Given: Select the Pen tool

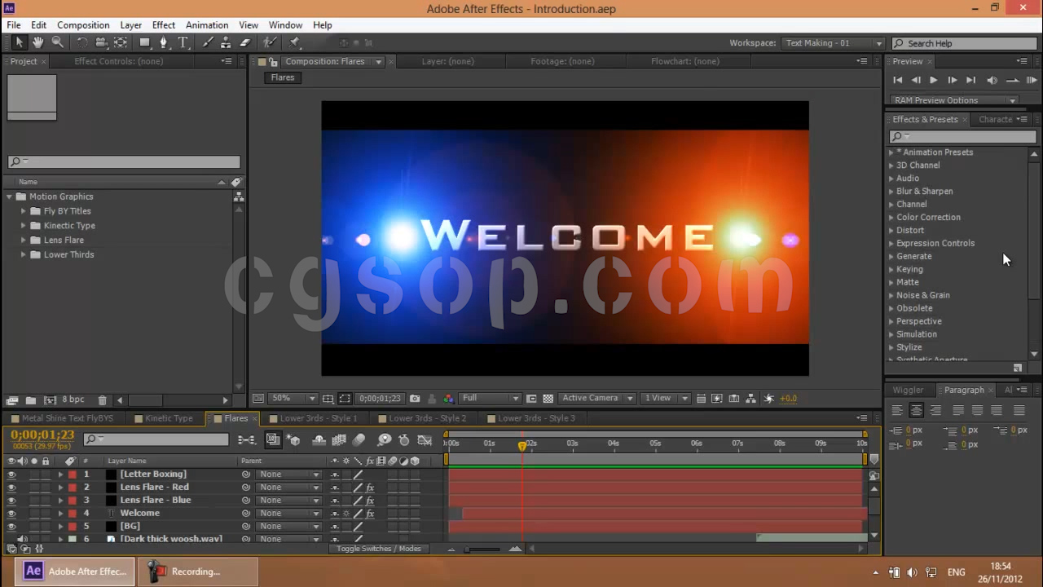Looking at the screenshot, I should click(x=164, y=42).
